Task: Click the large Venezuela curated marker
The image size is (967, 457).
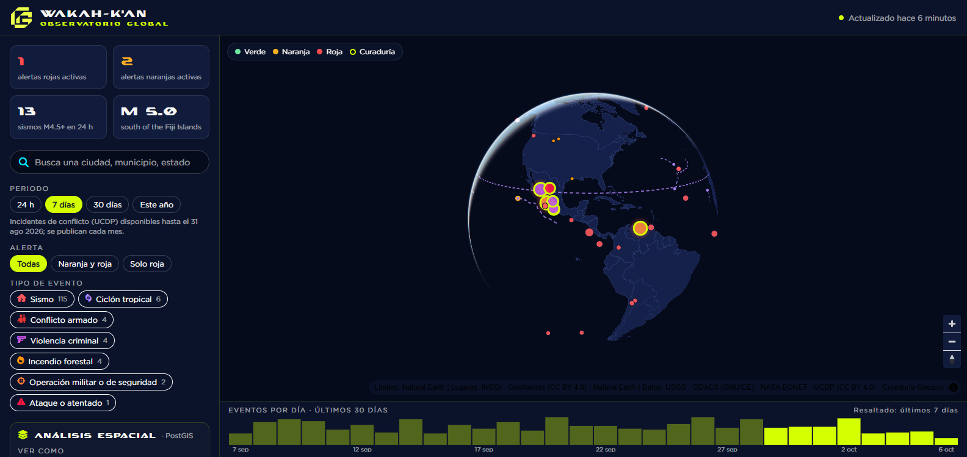Action: [640, 228]
